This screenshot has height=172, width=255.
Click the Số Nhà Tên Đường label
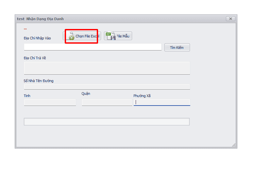click(39, 81)
